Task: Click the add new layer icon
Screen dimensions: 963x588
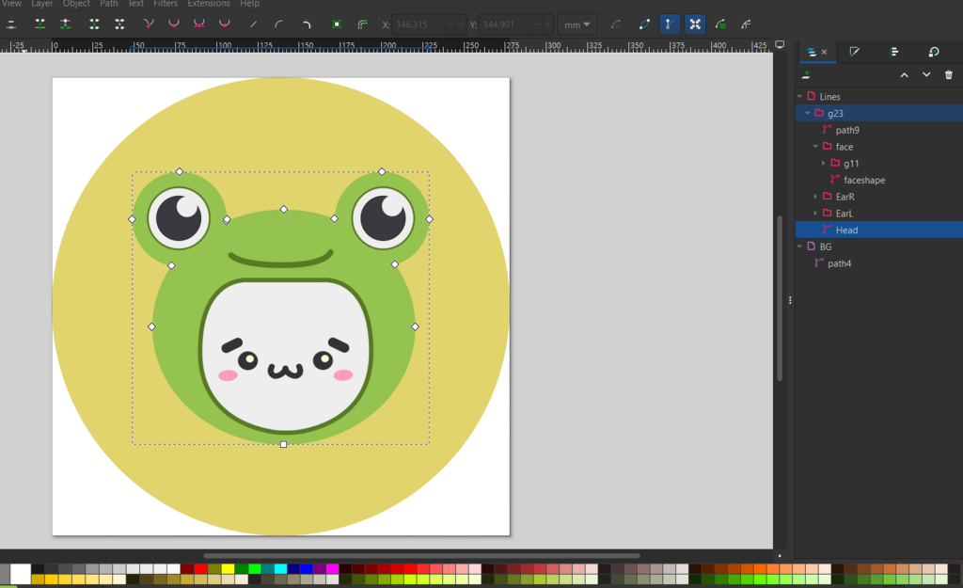Action: tap(806, 75)
